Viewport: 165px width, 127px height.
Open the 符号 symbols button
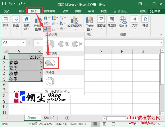coord(145,23)
